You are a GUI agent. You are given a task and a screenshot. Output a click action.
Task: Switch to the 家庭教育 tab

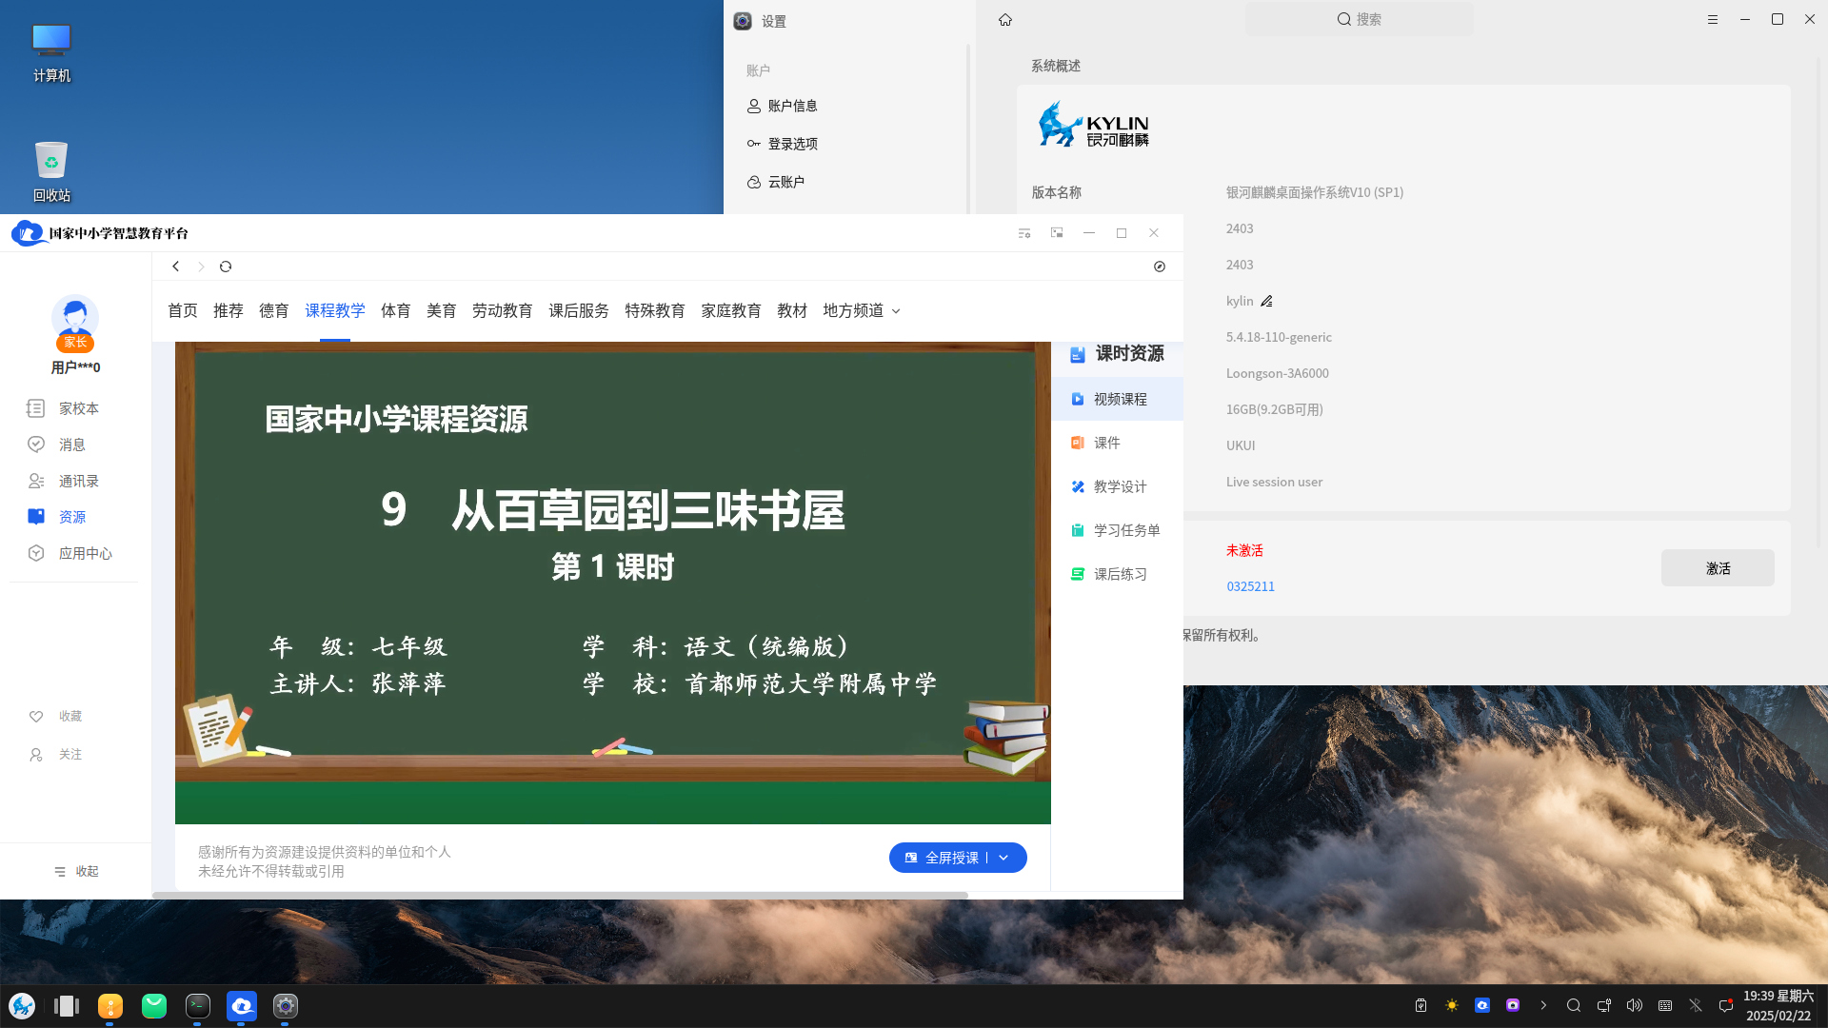click(731, 310)
